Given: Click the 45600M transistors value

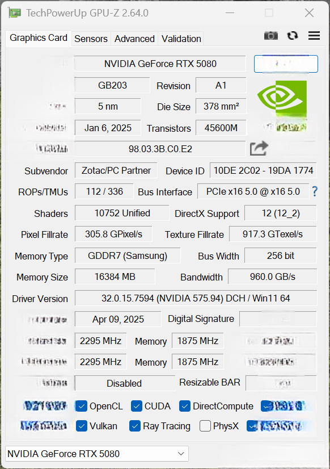Looking at the screenshot, I should [221, 128].
